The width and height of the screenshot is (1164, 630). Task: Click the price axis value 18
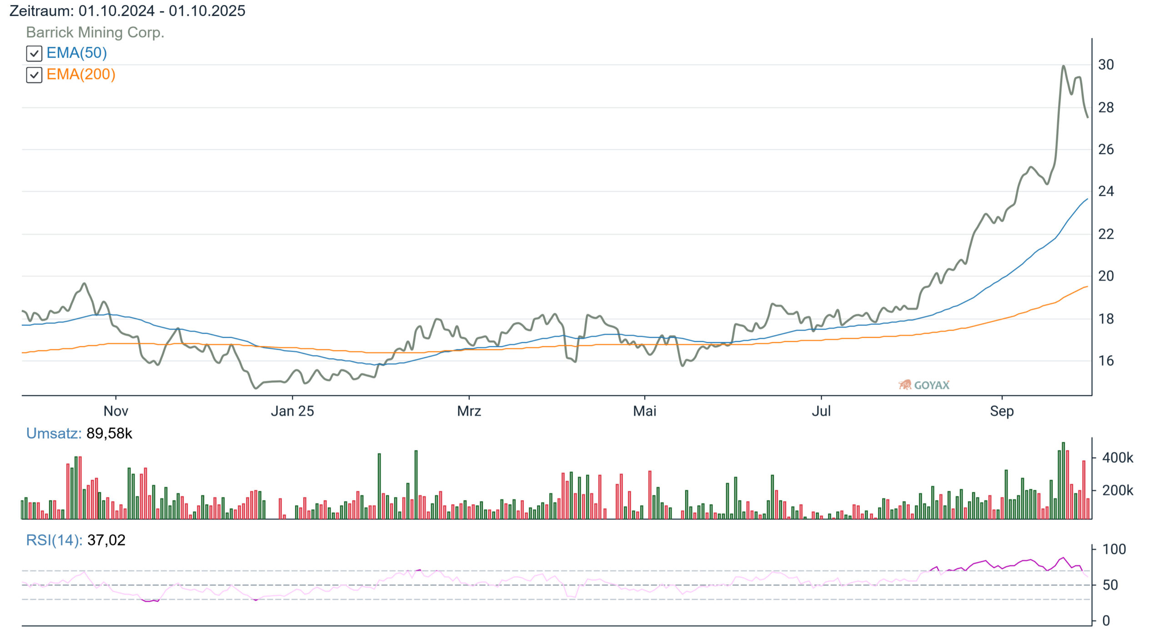(1106, 319)
